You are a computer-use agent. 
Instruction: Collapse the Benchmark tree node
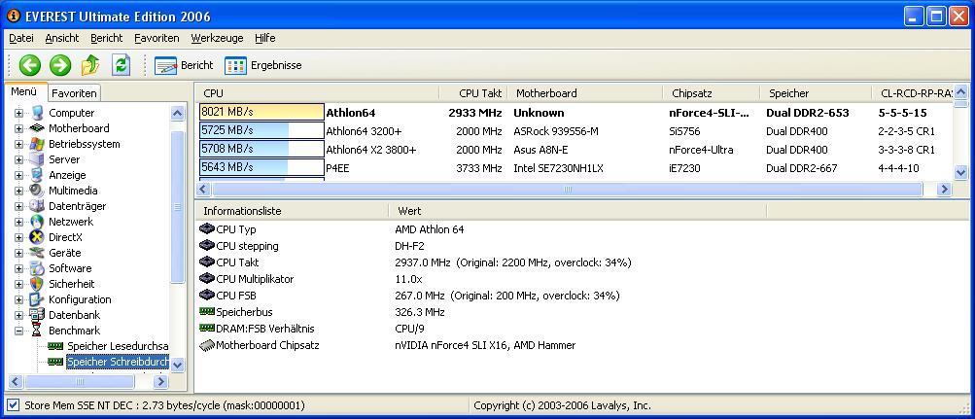click(x=18, y=331)
